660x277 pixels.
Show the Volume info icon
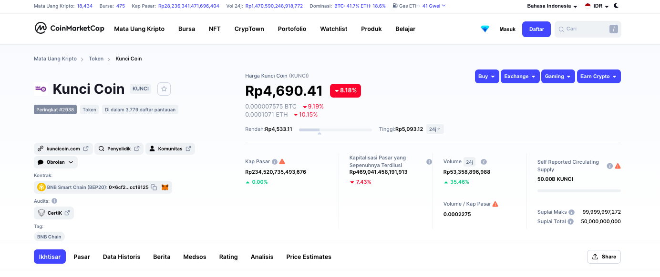tap(484, 162)
